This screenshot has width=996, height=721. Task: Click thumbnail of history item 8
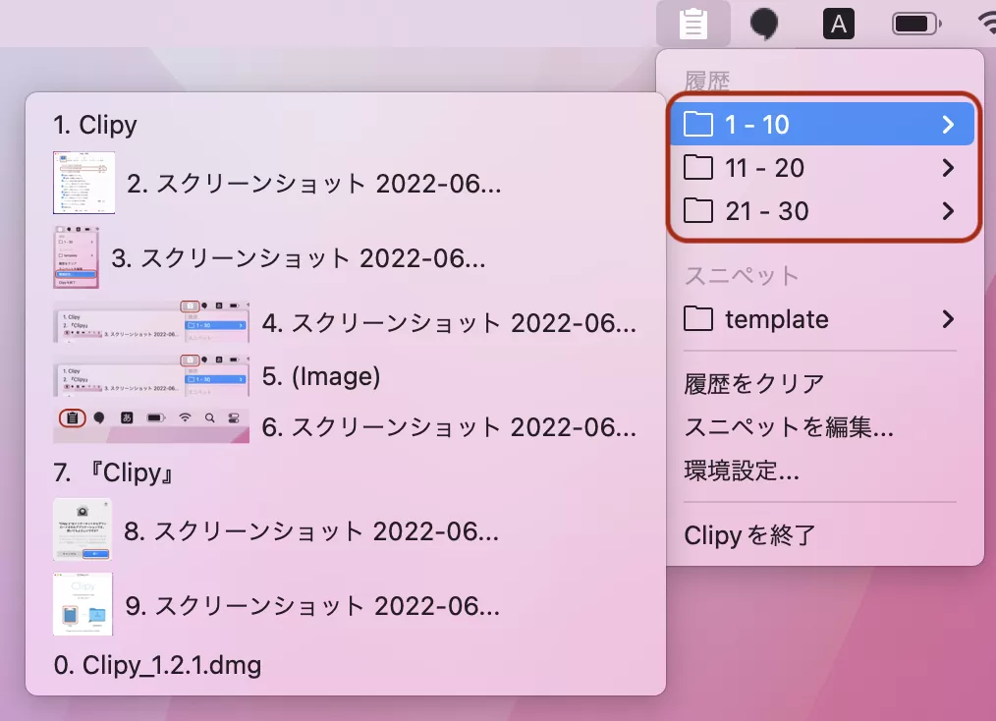click(83, 529)
